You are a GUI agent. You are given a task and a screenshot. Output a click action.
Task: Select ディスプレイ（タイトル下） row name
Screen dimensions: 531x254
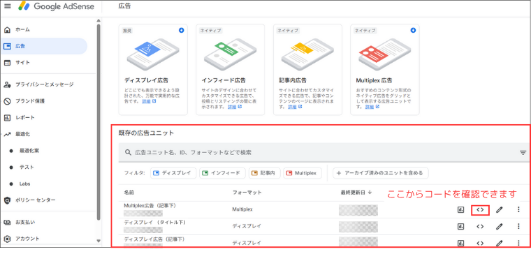(x=155, y=222)
